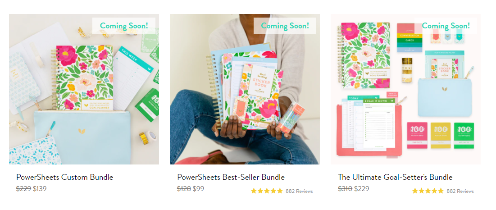Click the crossed-out $229 price of Custom Bundle
496x210 pixels.
pyautogui.click(x=24, y=189)
